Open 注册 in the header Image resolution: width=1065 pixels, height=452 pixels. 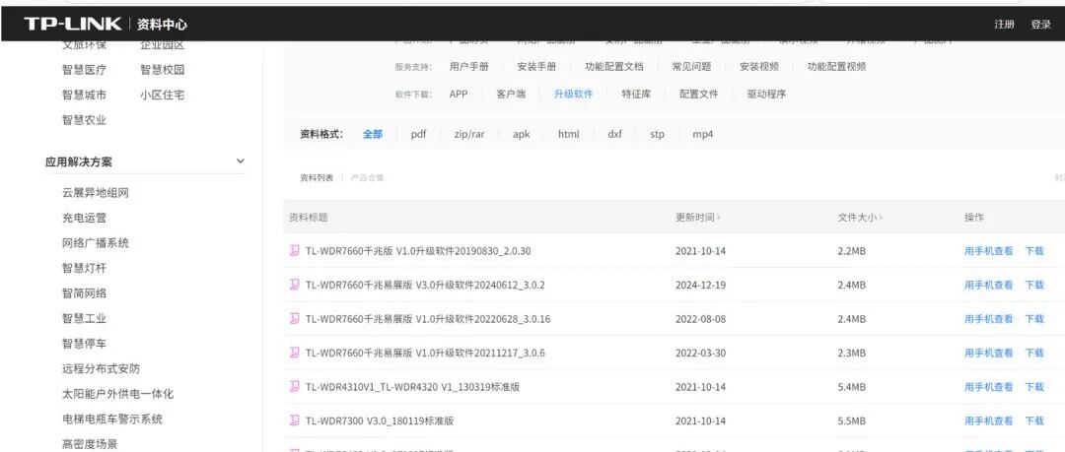1004,25
